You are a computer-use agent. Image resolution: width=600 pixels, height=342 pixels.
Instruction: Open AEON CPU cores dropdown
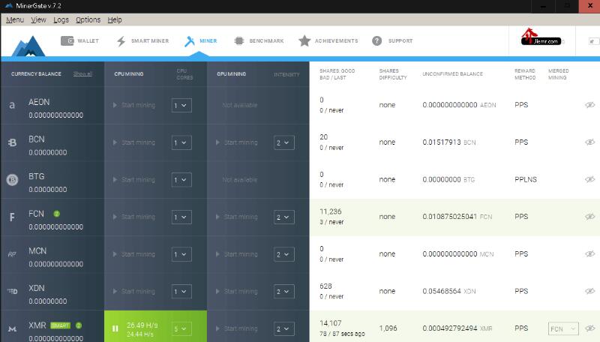pos(181,106)
